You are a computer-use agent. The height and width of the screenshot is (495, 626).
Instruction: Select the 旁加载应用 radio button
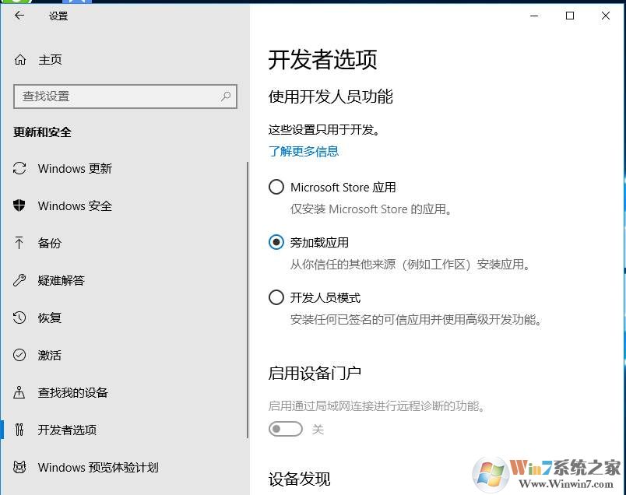pos(276,242)
